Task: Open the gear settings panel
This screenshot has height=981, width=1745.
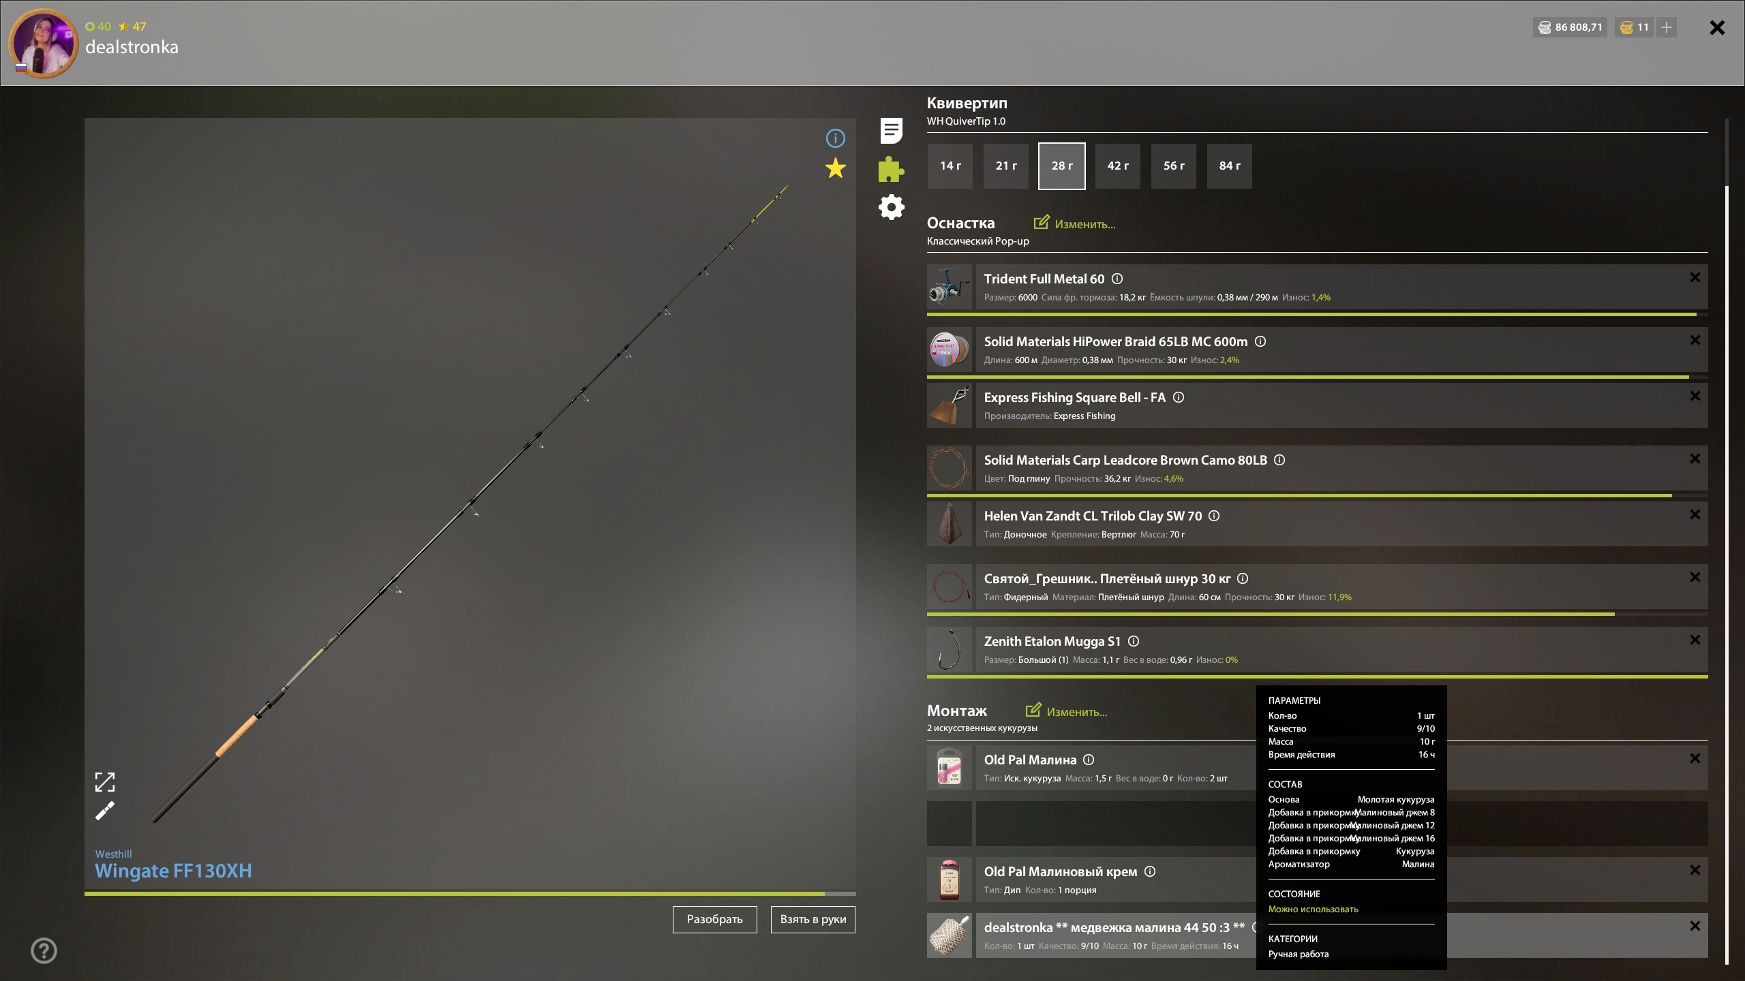Action: tap(891, 207)
